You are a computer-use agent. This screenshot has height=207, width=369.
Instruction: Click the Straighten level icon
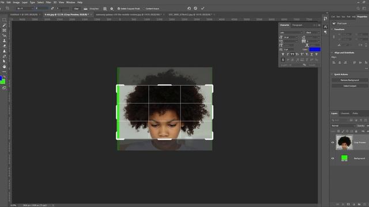(85, 9)
